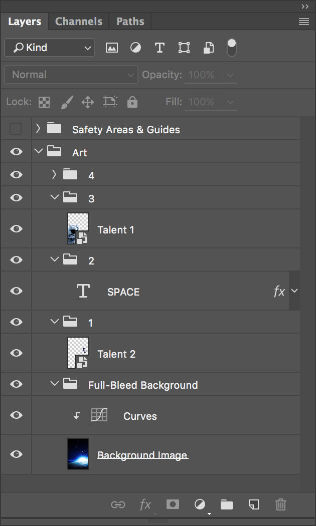316x526 pixels.
Task: Hide group 4
Action: point(16,175)
